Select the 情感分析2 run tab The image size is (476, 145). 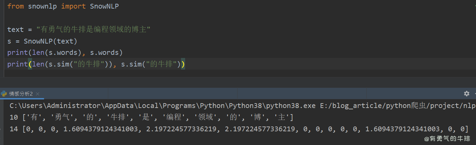[21, 94]
